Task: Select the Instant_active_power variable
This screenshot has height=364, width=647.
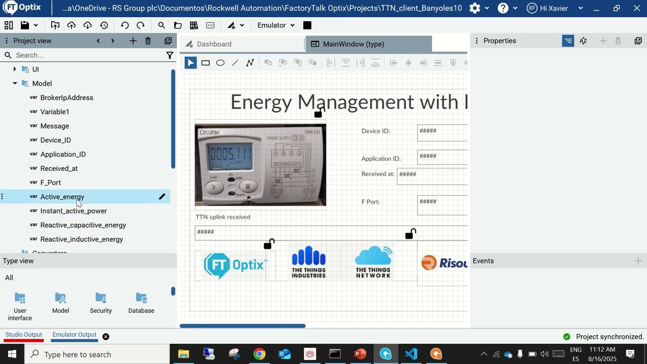Action: point(74,211)
